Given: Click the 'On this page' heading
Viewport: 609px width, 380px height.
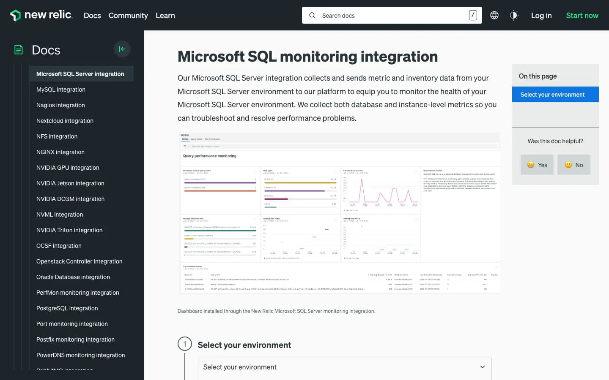Looking at the screenshot, I should [538, 76].
